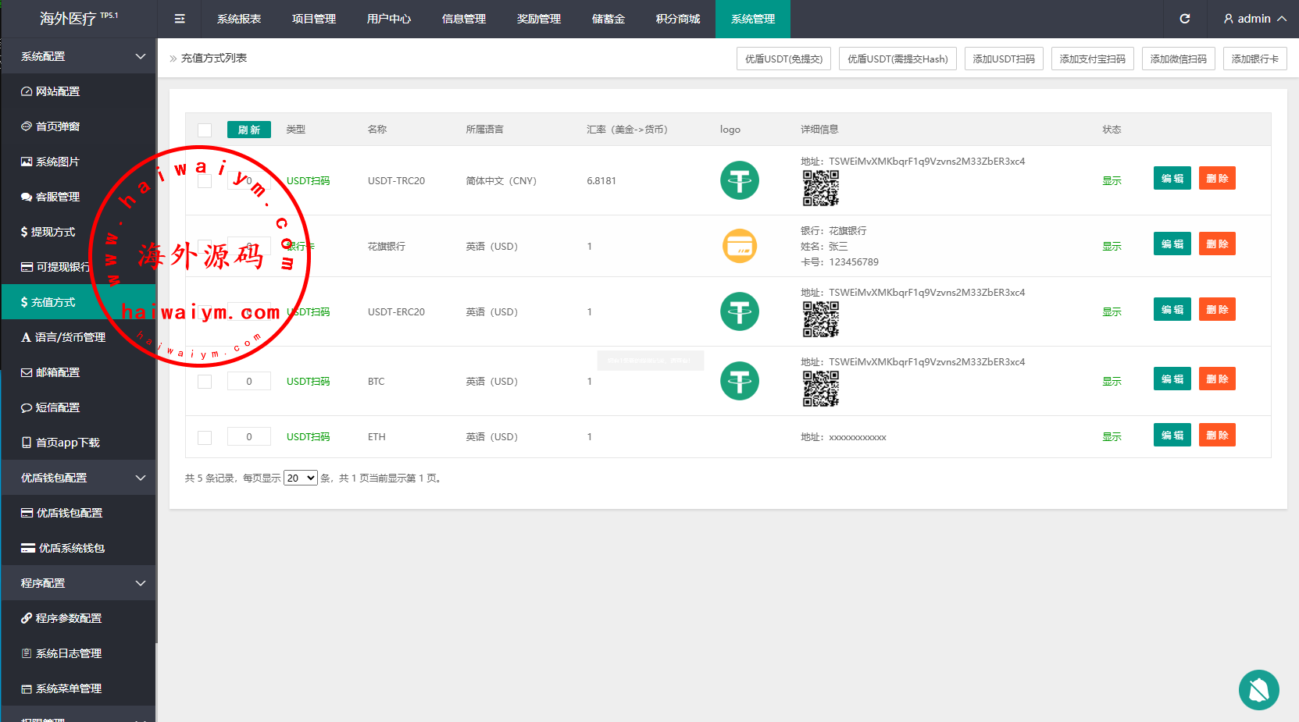1299x722 pixels.
Task: Open QR code thumbnail in USDT-TRC20 row
Action: pyautogui.click(x=821, y=188)
